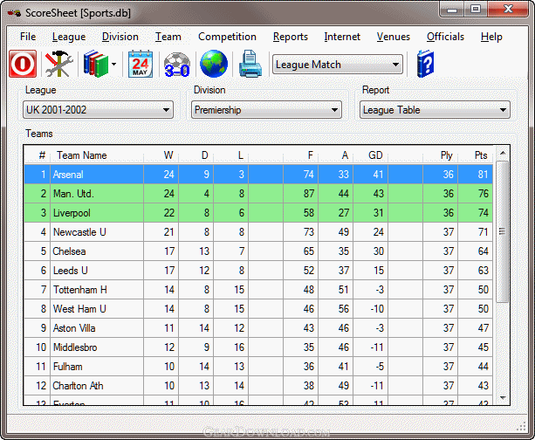Click the D column header
This screenshot has width=535, height=440.
point(195,155)
